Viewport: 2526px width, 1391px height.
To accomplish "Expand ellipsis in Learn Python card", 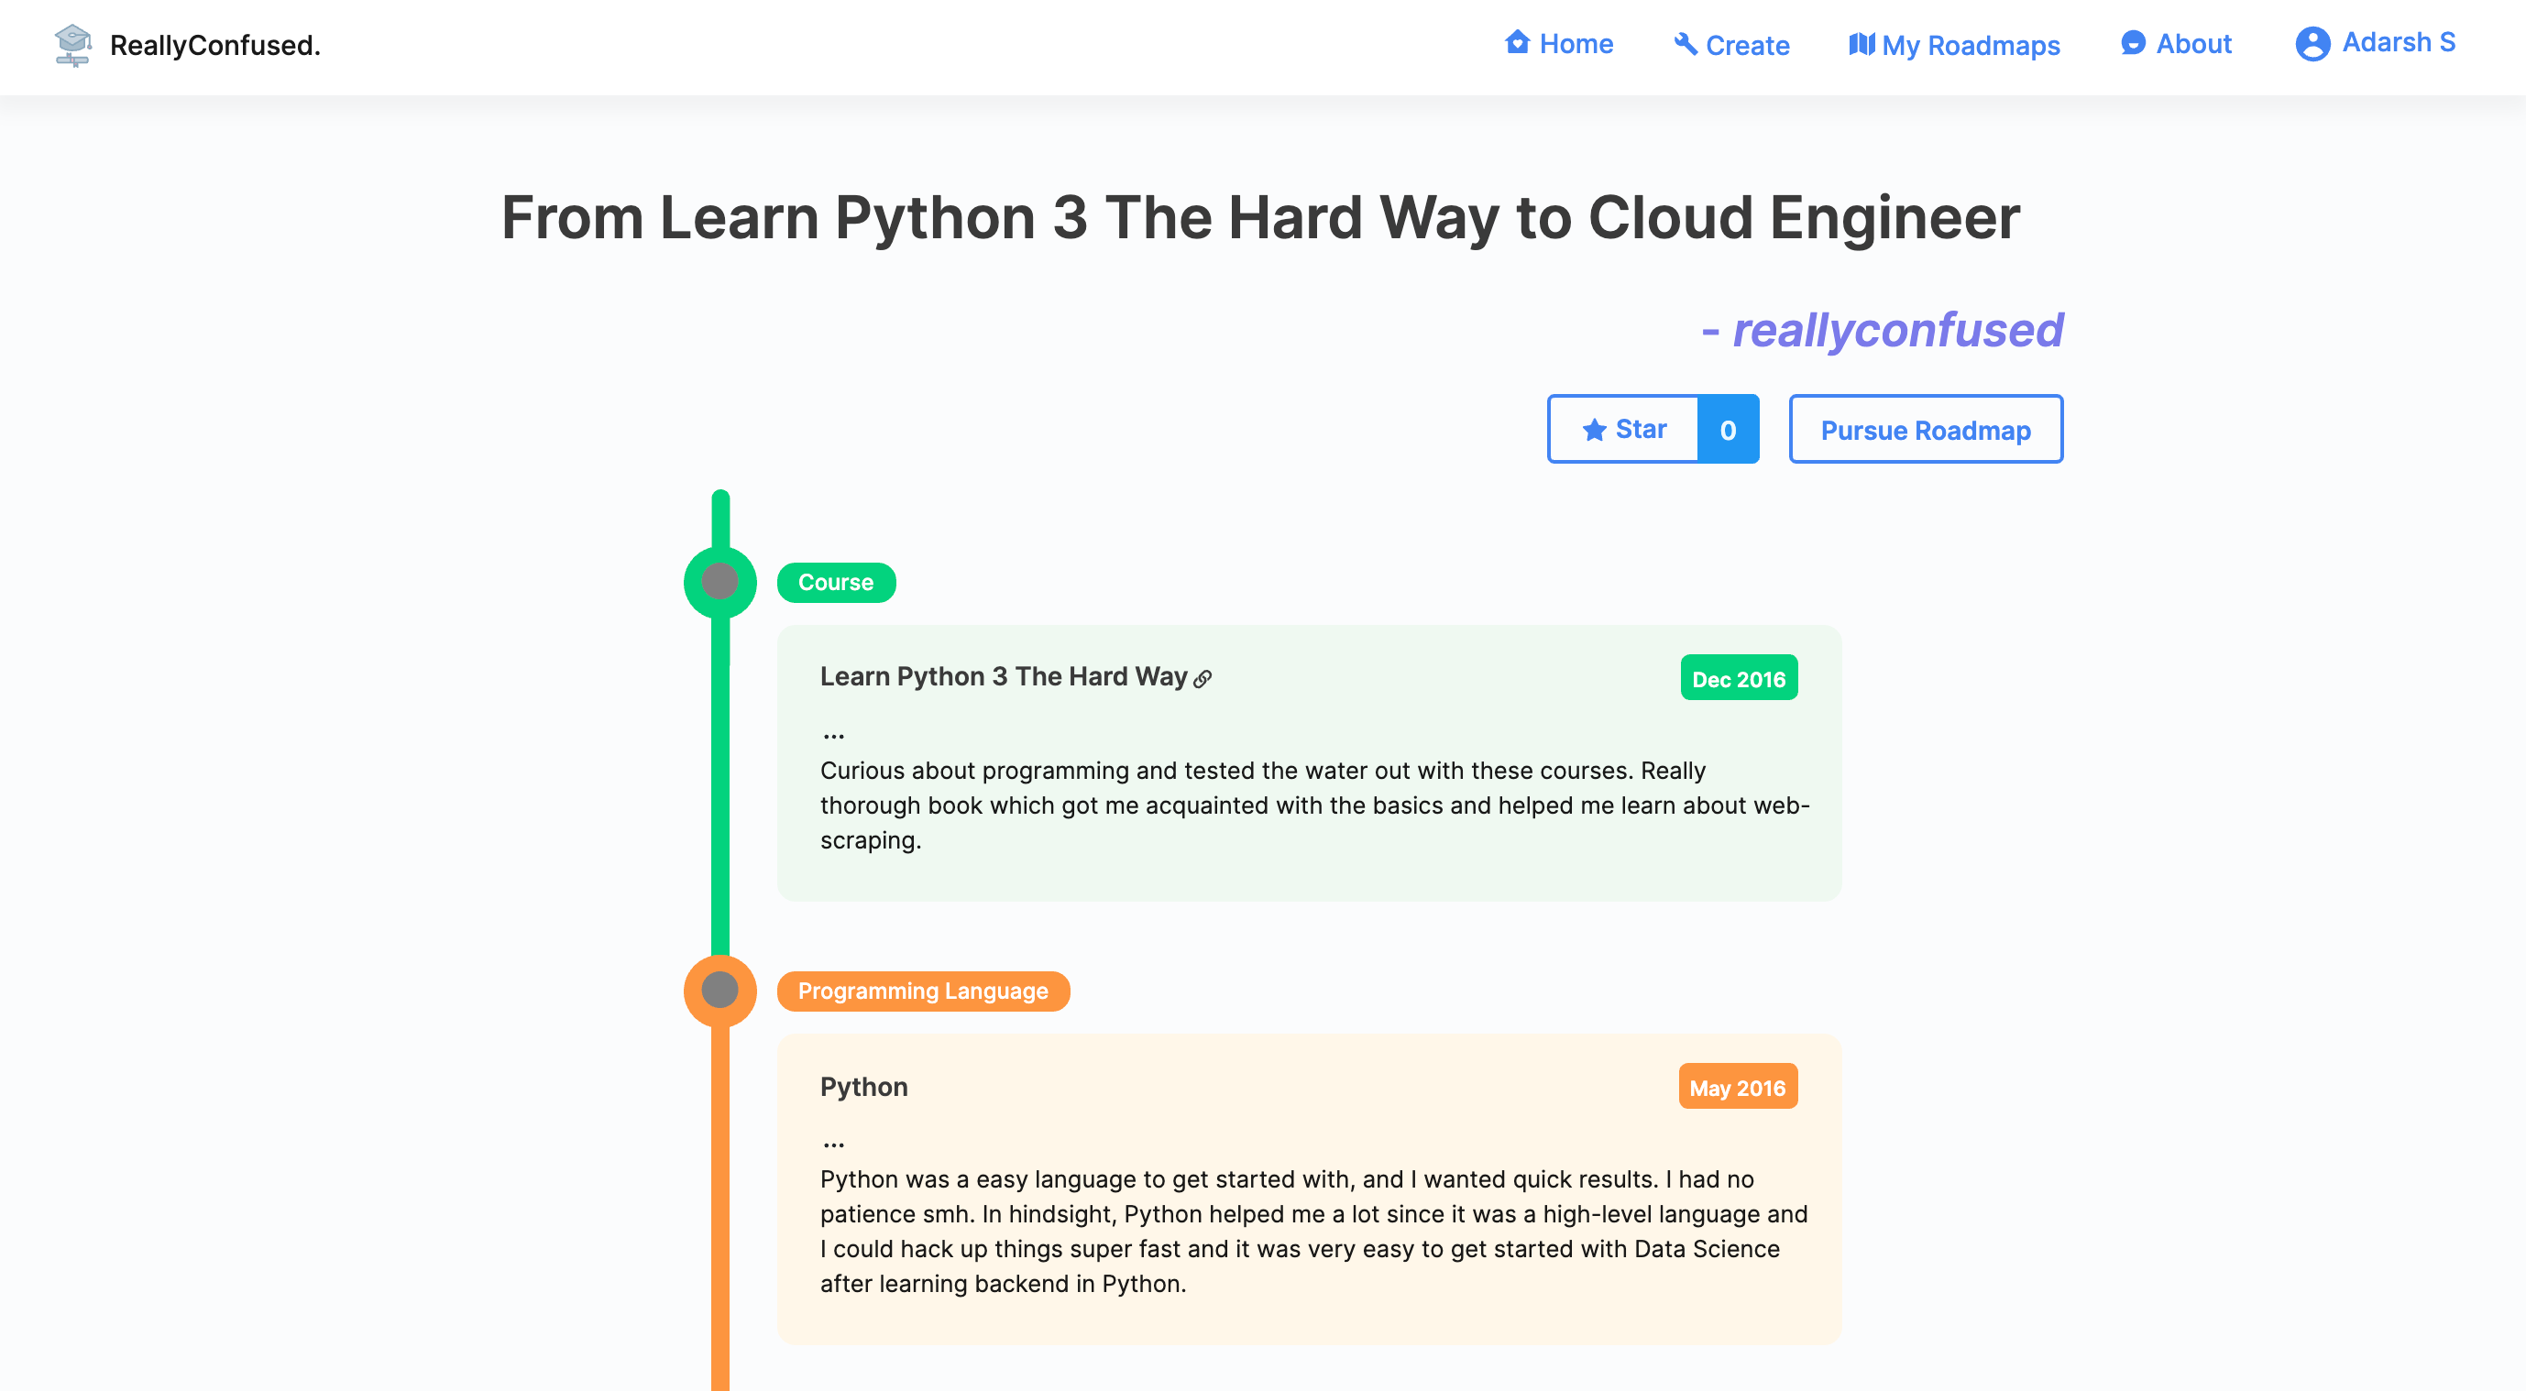I will coord(833,735).
